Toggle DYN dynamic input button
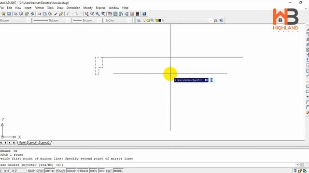Image resolution: width=309 pixels, height=173 pixels. pos(101,171)
